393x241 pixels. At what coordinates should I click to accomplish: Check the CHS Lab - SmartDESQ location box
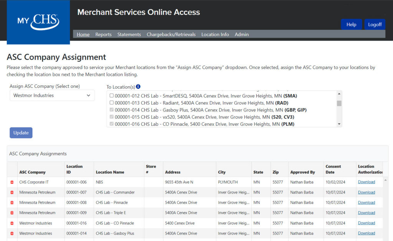tap(112, 96)
